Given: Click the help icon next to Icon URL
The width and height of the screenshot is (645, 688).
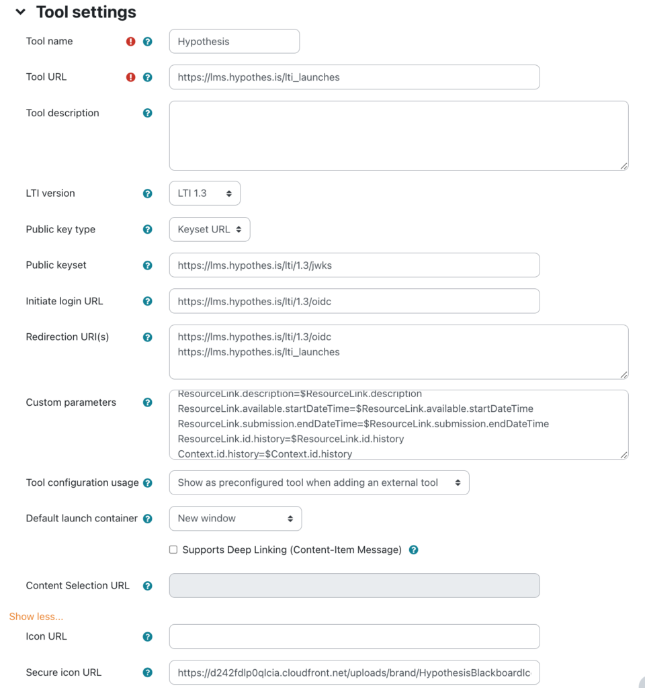Looking at the screenshot, I should point(147,636).
